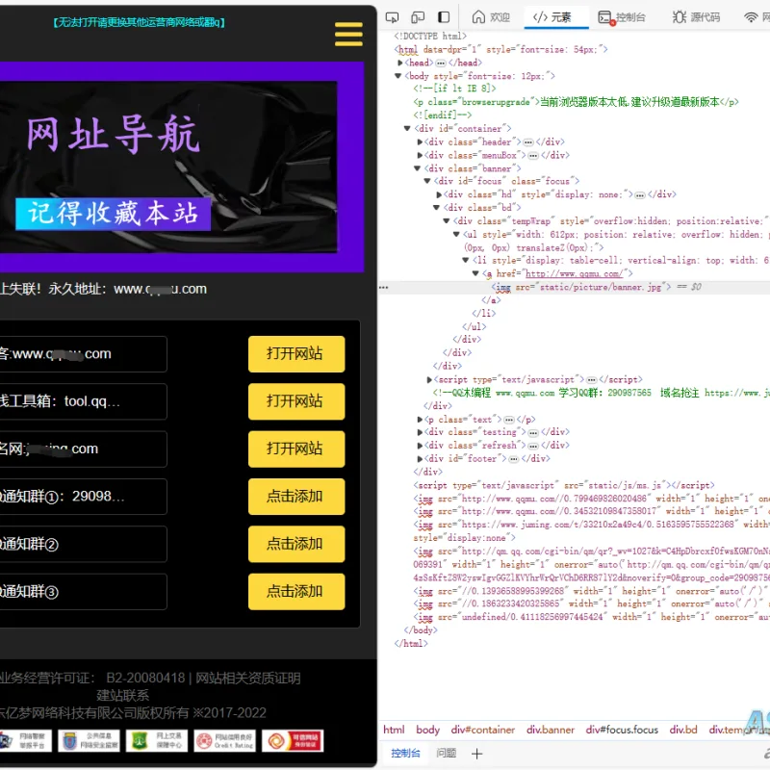Open the 欢迎 welcome tab
The width and height of the screenshot is (770, 770).
[491, 17]
